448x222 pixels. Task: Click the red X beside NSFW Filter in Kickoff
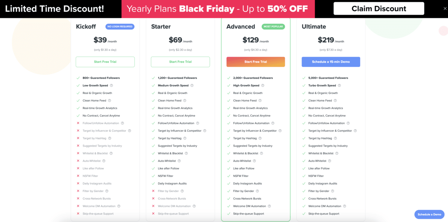coord(78,175)
